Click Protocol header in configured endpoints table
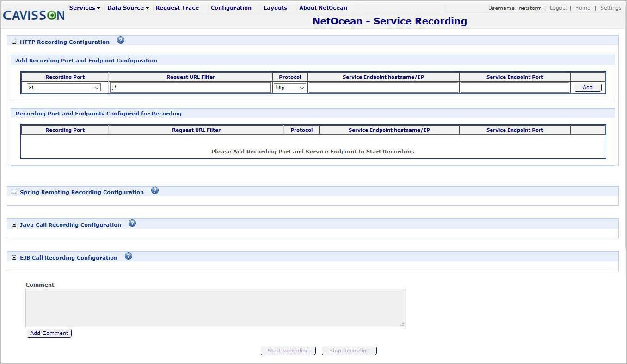627x364 pixels. pyautogui.click(x=301, y=130)
